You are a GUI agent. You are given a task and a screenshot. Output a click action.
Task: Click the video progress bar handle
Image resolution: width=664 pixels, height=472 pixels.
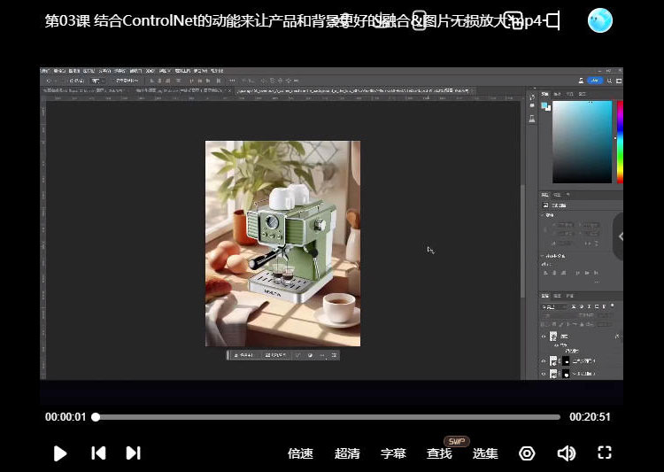coord(96,417)
